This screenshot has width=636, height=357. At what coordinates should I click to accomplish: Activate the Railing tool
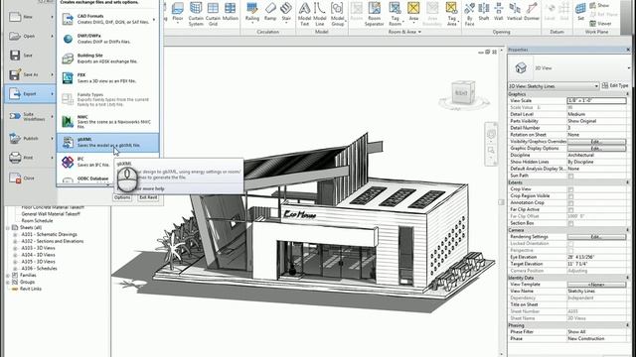pyautogui.click(x=251, y=12)
